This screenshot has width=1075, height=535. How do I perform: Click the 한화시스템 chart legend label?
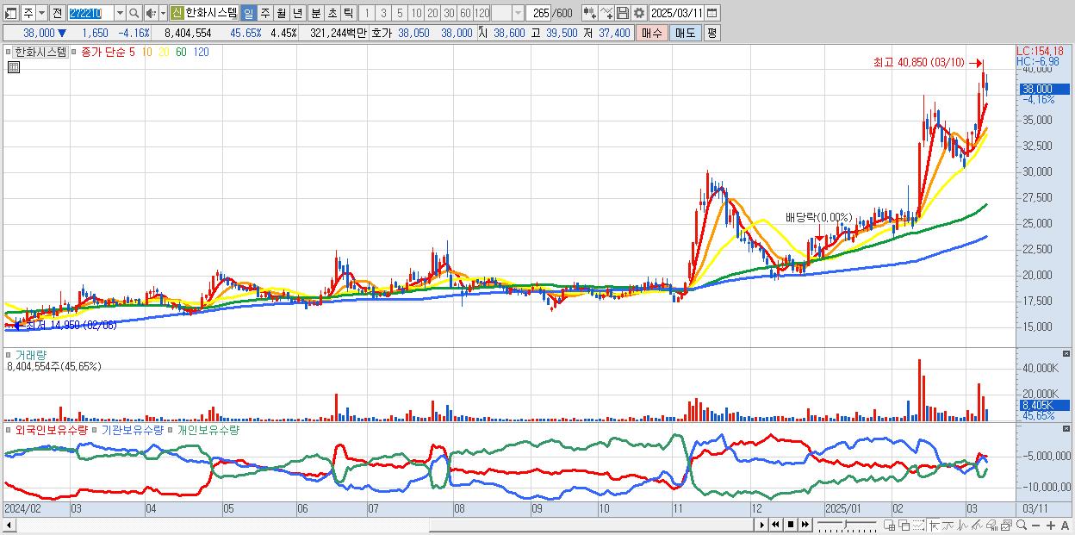coord(41,52)
